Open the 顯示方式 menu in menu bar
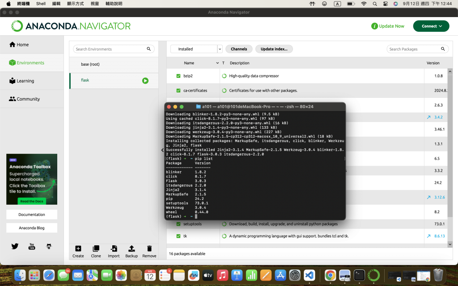 75,4
